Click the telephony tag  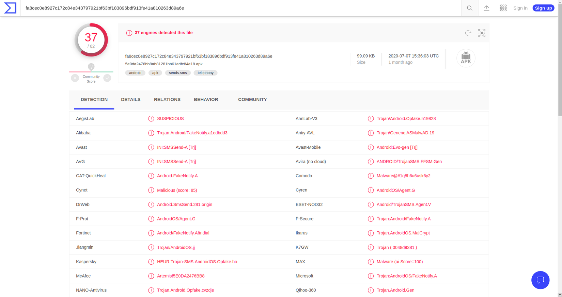[205, 73]
